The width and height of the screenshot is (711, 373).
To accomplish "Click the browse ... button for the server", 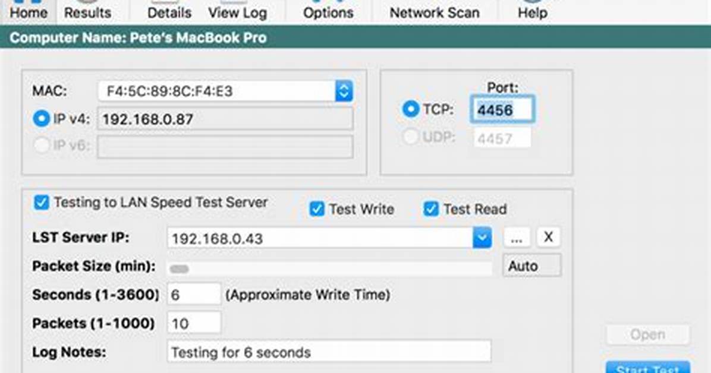I will coord(517,237).
